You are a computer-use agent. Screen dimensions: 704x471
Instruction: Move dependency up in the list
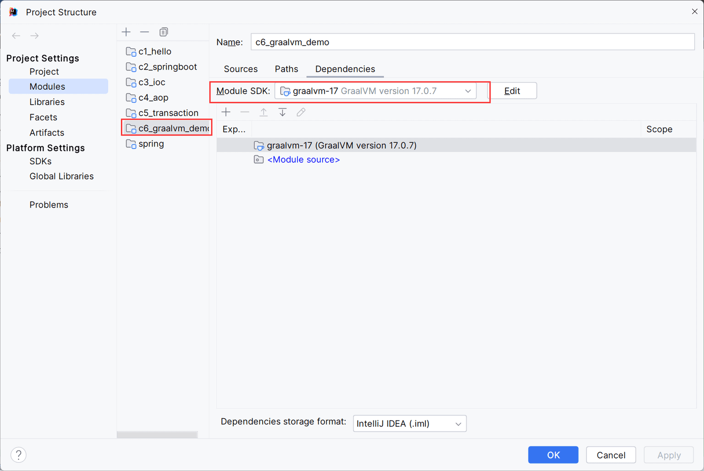click(x=264, y=112)
